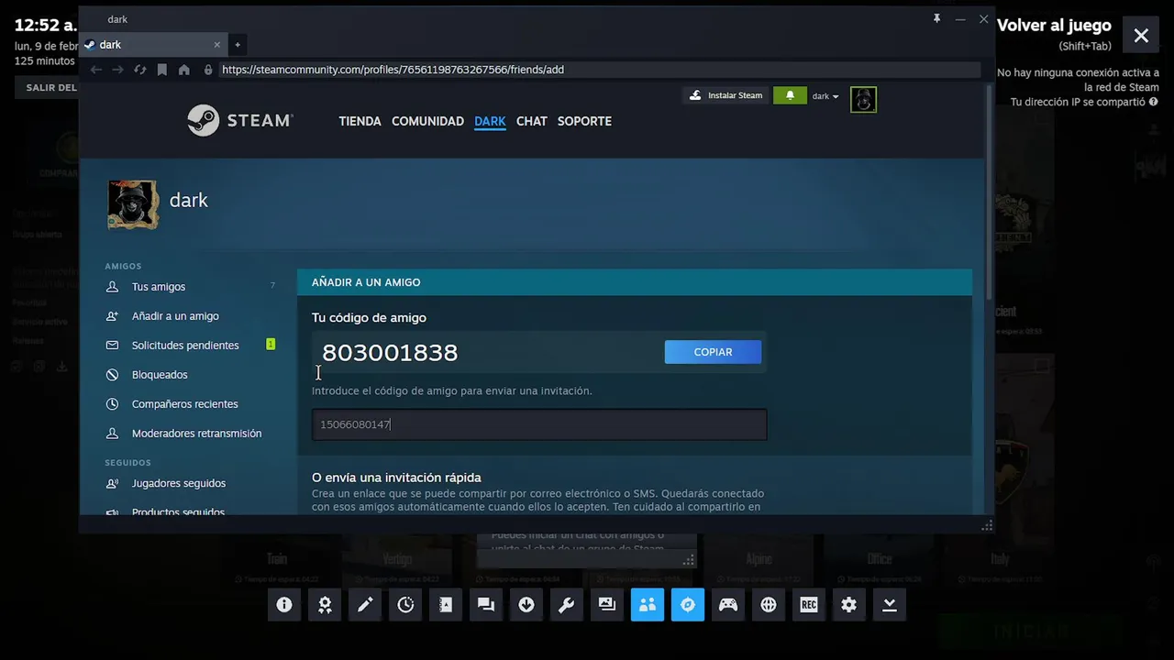Viewport: 1174px width, 660px height.
Task: Toggle the friends list overlay icon
Action: coord(648,605)
